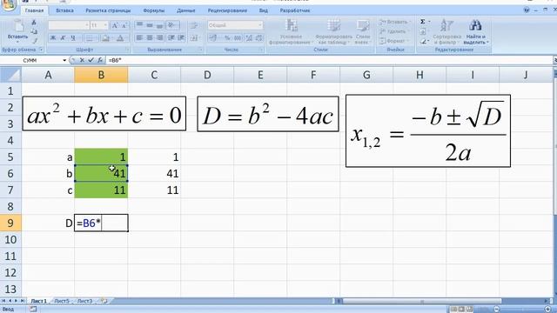Open Find and Select (Найти и выделить)
Viewport: 557px width, 313px height.
[476, 32]
